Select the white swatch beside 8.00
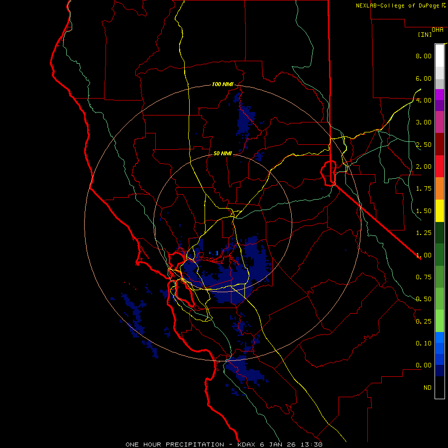This screenshot has height=448, width=448. point(440,56)
